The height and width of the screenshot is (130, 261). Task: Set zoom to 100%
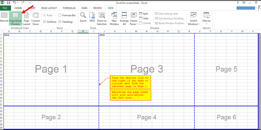point(92,17)
